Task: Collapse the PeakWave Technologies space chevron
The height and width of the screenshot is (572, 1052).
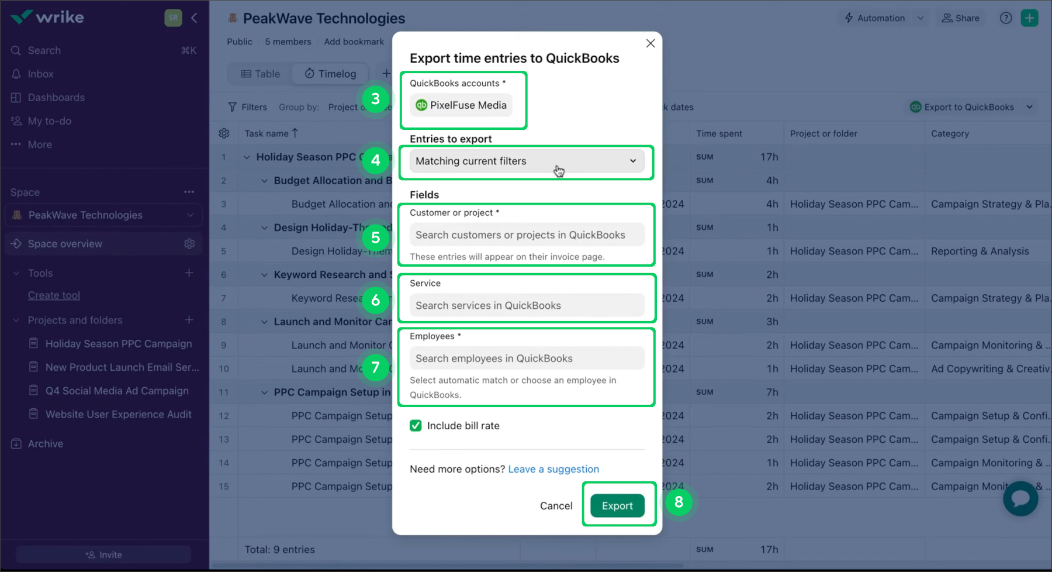Action: 191,215
